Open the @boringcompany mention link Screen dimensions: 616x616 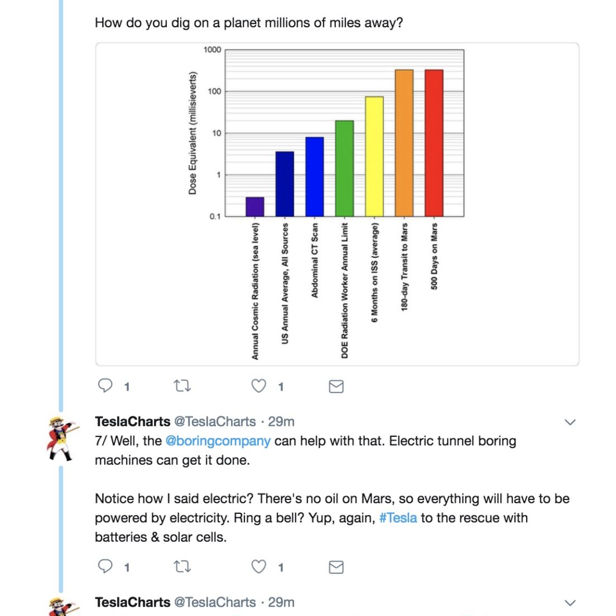pos(218,441)
